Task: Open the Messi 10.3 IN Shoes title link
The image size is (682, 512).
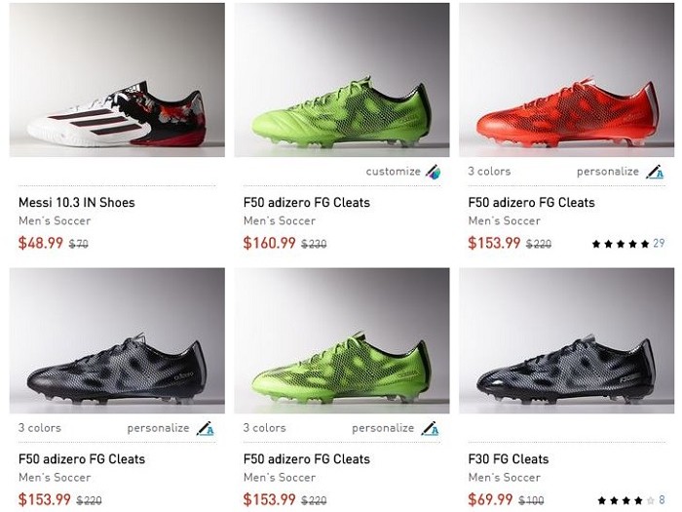Action: [77, 203]
